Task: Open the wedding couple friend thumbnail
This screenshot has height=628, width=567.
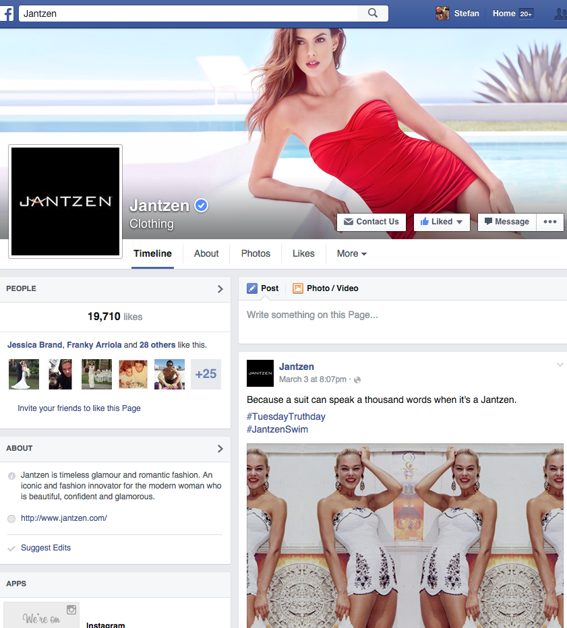Action: point(24,374)
